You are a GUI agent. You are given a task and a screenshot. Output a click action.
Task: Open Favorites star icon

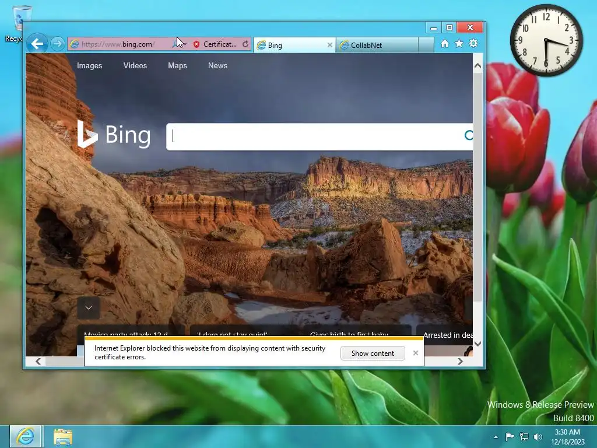point(459,43)
